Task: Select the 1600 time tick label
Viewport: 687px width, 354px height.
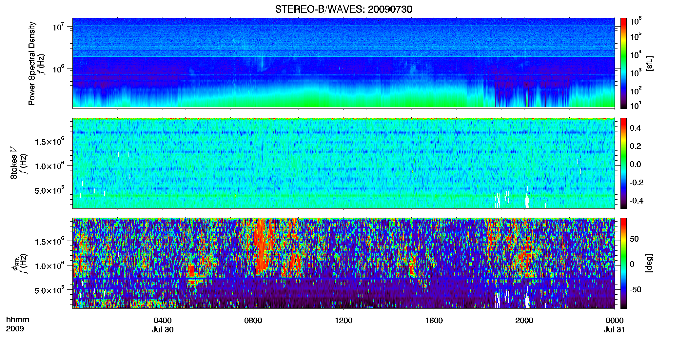Action: [434, 321]
